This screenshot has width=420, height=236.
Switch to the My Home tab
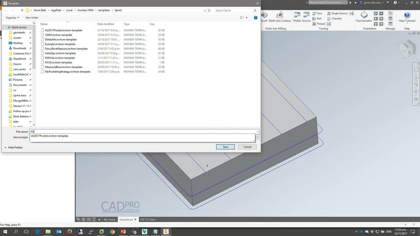[x=109, y=220]
